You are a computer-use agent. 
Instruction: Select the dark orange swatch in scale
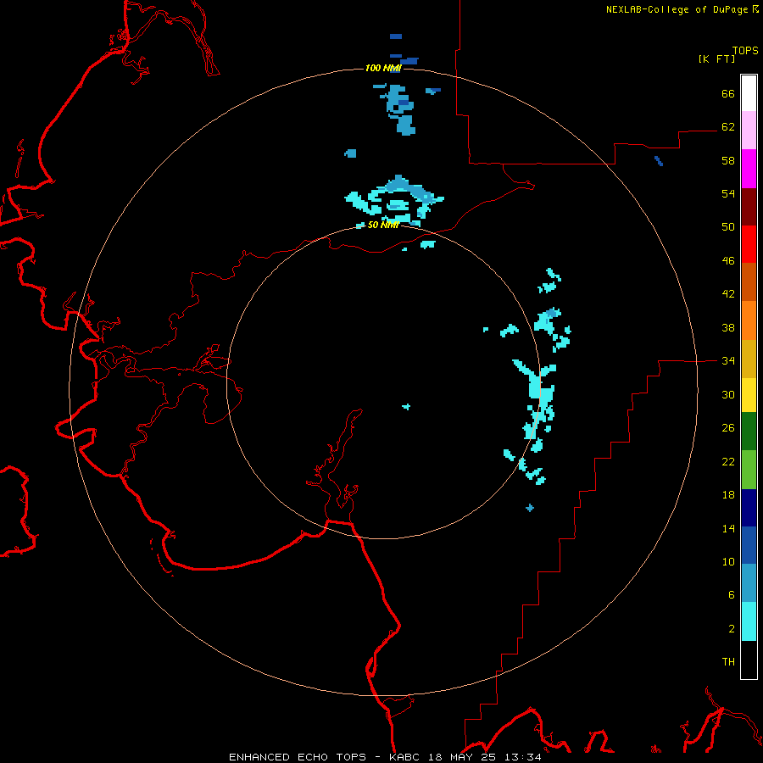tap(749, 281)
